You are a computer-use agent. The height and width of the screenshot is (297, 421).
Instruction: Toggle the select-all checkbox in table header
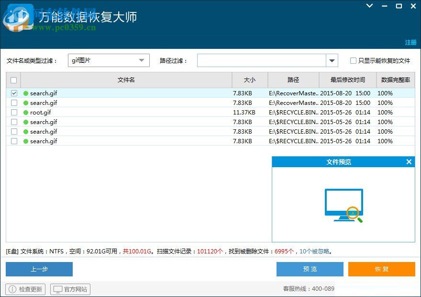coord(14,80)
